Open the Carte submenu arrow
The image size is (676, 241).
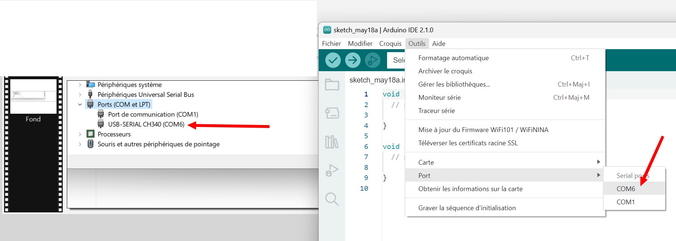(599, 162)
